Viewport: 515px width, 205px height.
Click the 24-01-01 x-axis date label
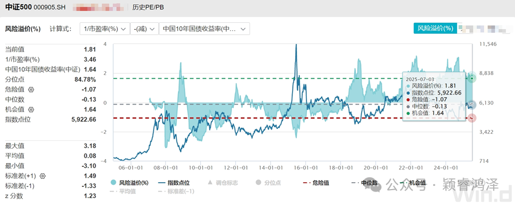pyautogui.click(x=445, y=167)
